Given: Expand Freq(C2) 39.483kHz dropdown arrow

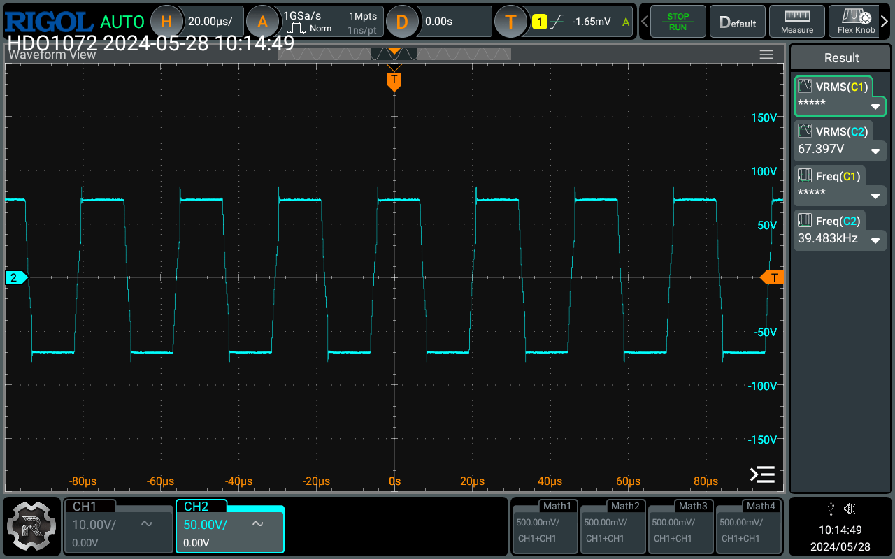Looking at the screenshot, I should 875,241.
